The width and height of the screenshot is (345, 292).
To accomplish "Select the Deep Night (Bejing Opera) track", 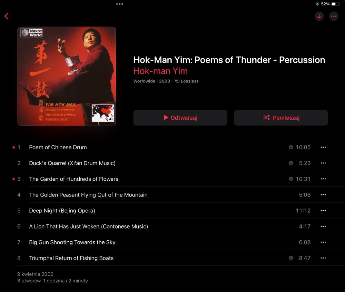I will click(62, 211).
